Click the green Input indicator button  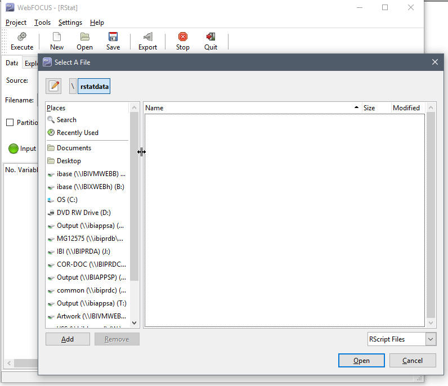pos(14,149)
